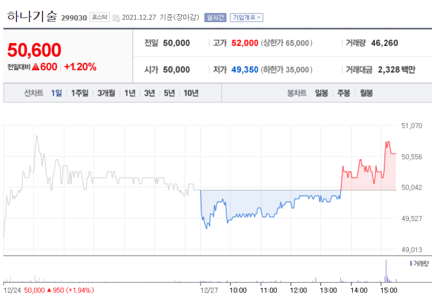Click the 50,042 y-axis label
The height and width of the screenshot is (302, 432).
coord(412,188)
